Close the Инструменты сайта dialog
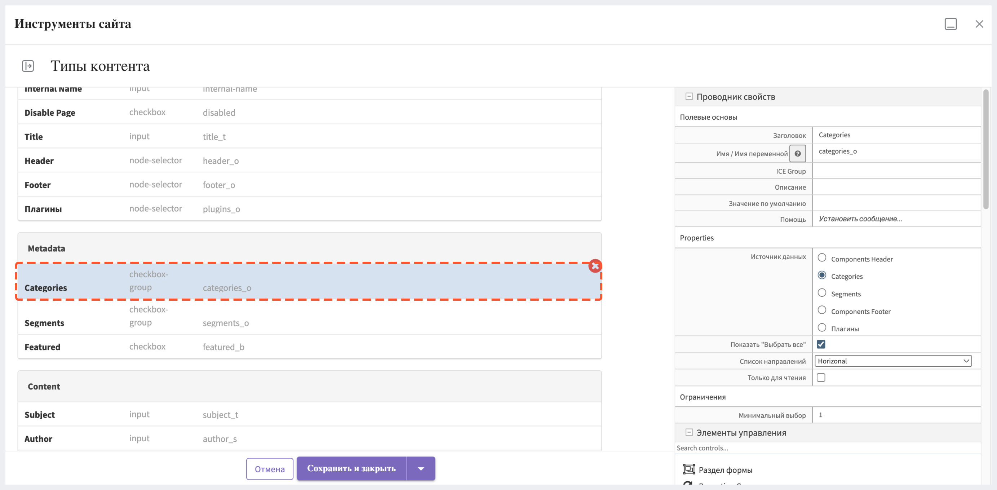Screen dimensions: 997x490 pyautogui.click(x=979, y=24)
